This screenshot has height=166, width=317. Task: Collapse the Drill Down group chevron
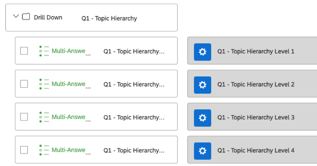coord(16,16)
